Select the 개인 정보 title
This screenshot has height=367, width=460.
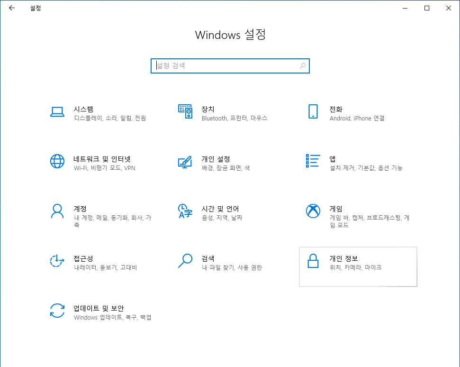343,259
